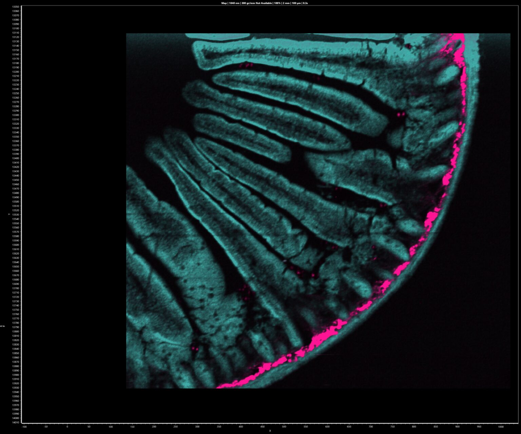Screen dimensions: 521x434
Task: Click Y axis tick value 14010
Action: coord(16,422)
